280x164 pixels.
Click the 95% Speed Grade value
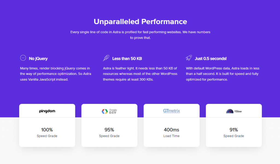click(109, 130)
